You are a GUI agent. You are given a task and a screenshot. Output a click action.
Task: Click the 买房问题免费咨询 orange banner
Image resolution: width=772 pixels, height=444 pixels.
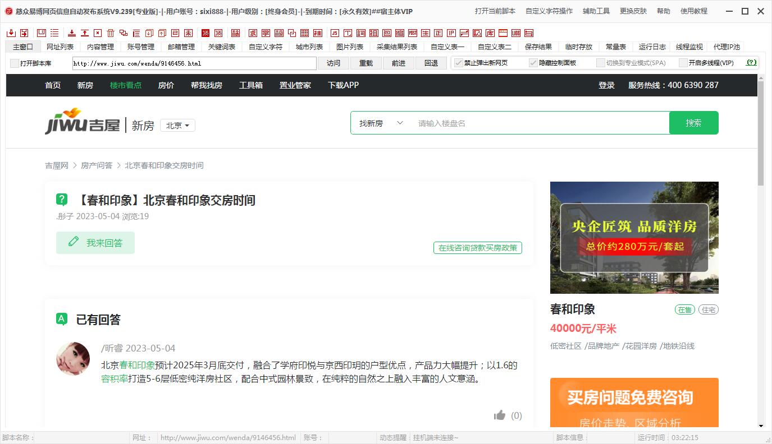tap(634, 403)
